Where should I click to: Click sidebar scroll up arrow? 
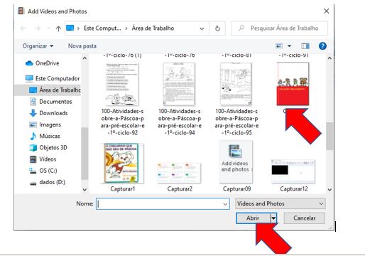click(85, 58)
